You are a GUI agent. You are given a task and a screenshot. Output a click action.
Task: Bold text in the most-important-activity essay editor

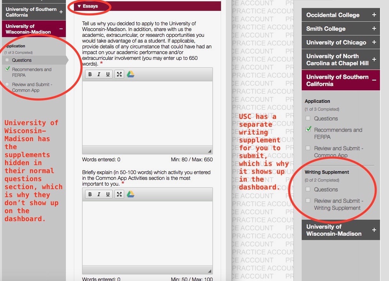tap(90, 194)
